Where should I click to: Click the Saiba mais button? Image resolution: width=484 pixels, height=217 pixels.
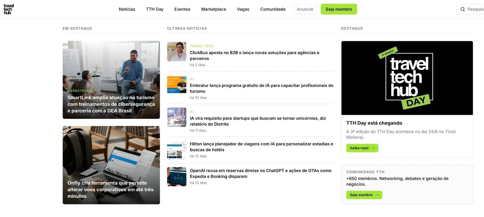pyautogui.click(x=362, y=148)
